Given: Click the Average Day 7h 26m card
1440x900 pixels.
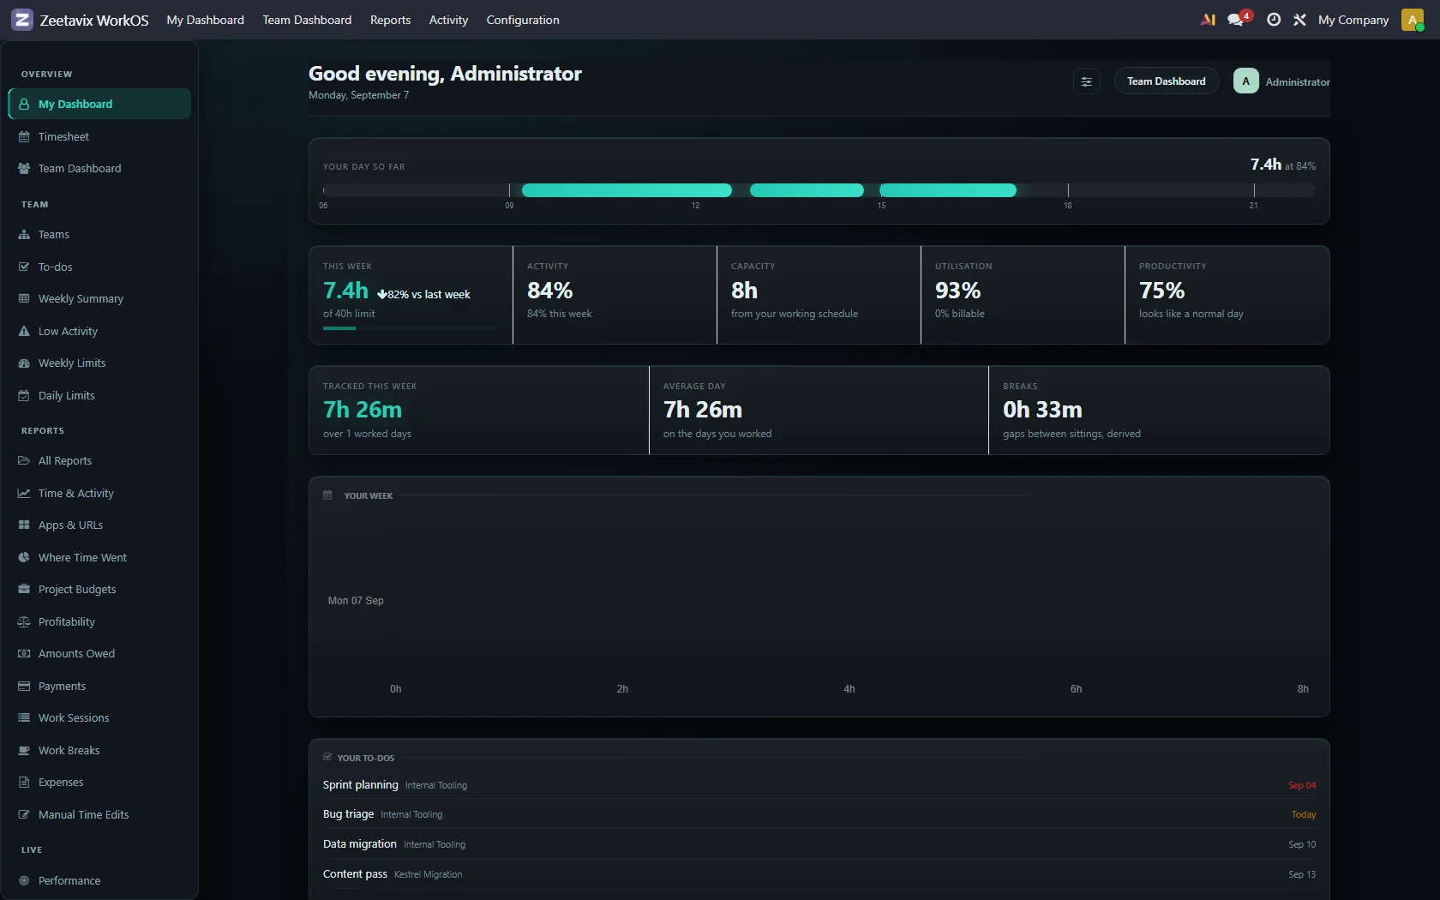Looking at the screenshot, I should coord(819,411).
